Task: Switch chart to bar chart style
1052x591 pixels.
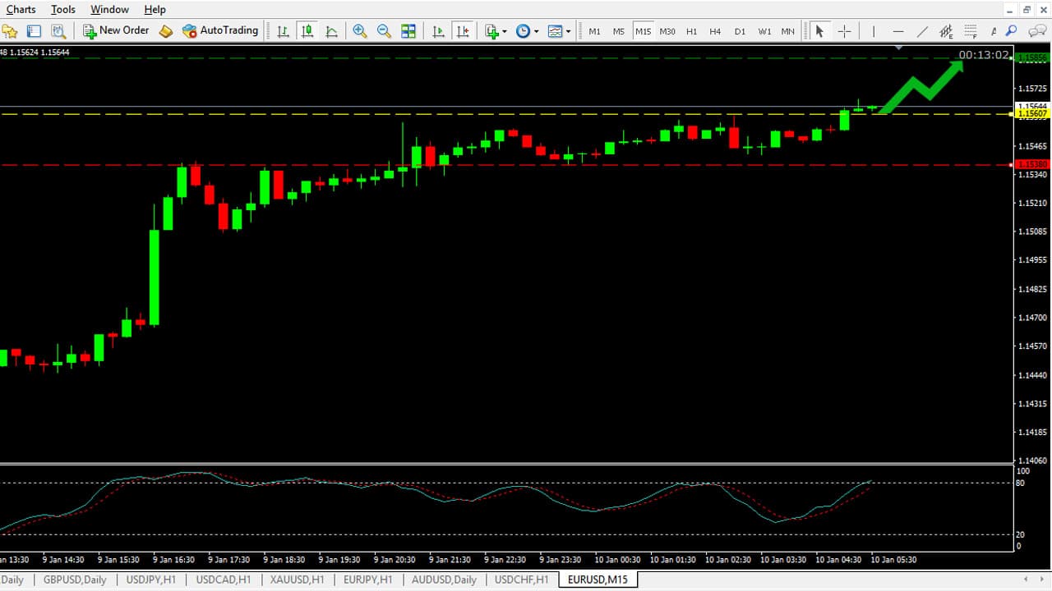Action: coord(283,31)
